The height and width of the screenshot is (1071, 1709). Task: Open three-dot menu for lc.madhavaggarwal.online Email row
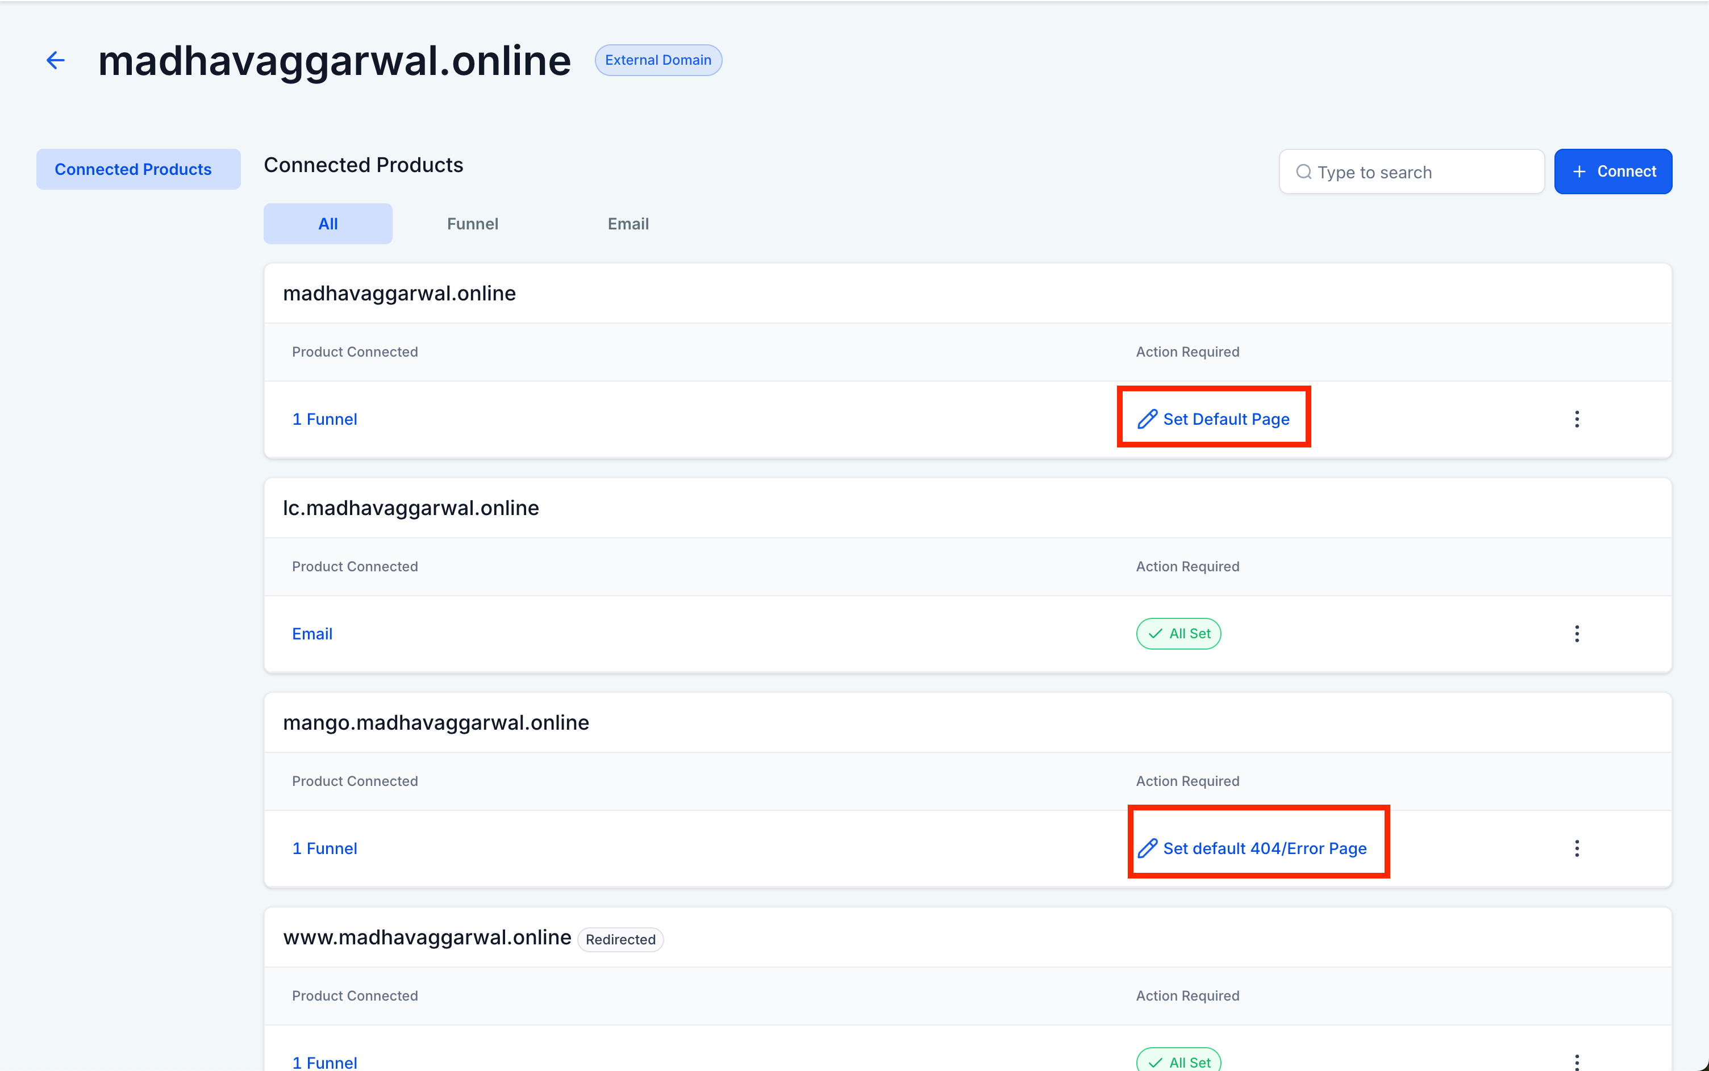tap(1577, 634)
